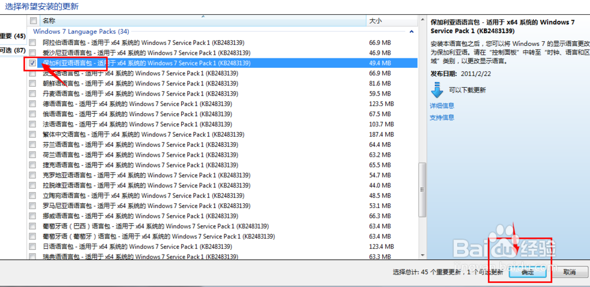Click the update list scrollbar thumb

pos(422,189)
